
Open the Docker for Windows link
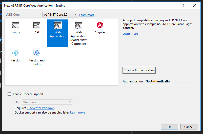pos(41,108)
